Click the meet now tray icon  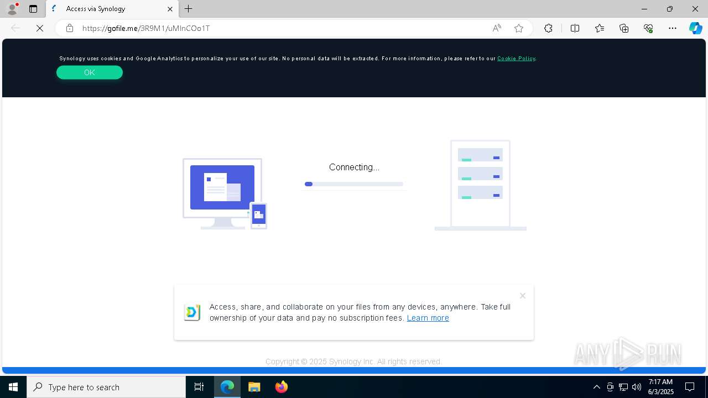[610, 387]
